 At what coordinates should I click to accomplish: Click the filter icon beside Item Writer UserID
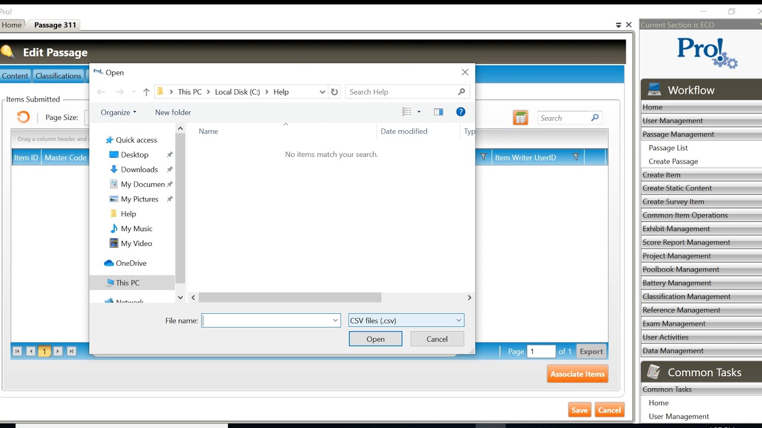click(x=576, y=157)
